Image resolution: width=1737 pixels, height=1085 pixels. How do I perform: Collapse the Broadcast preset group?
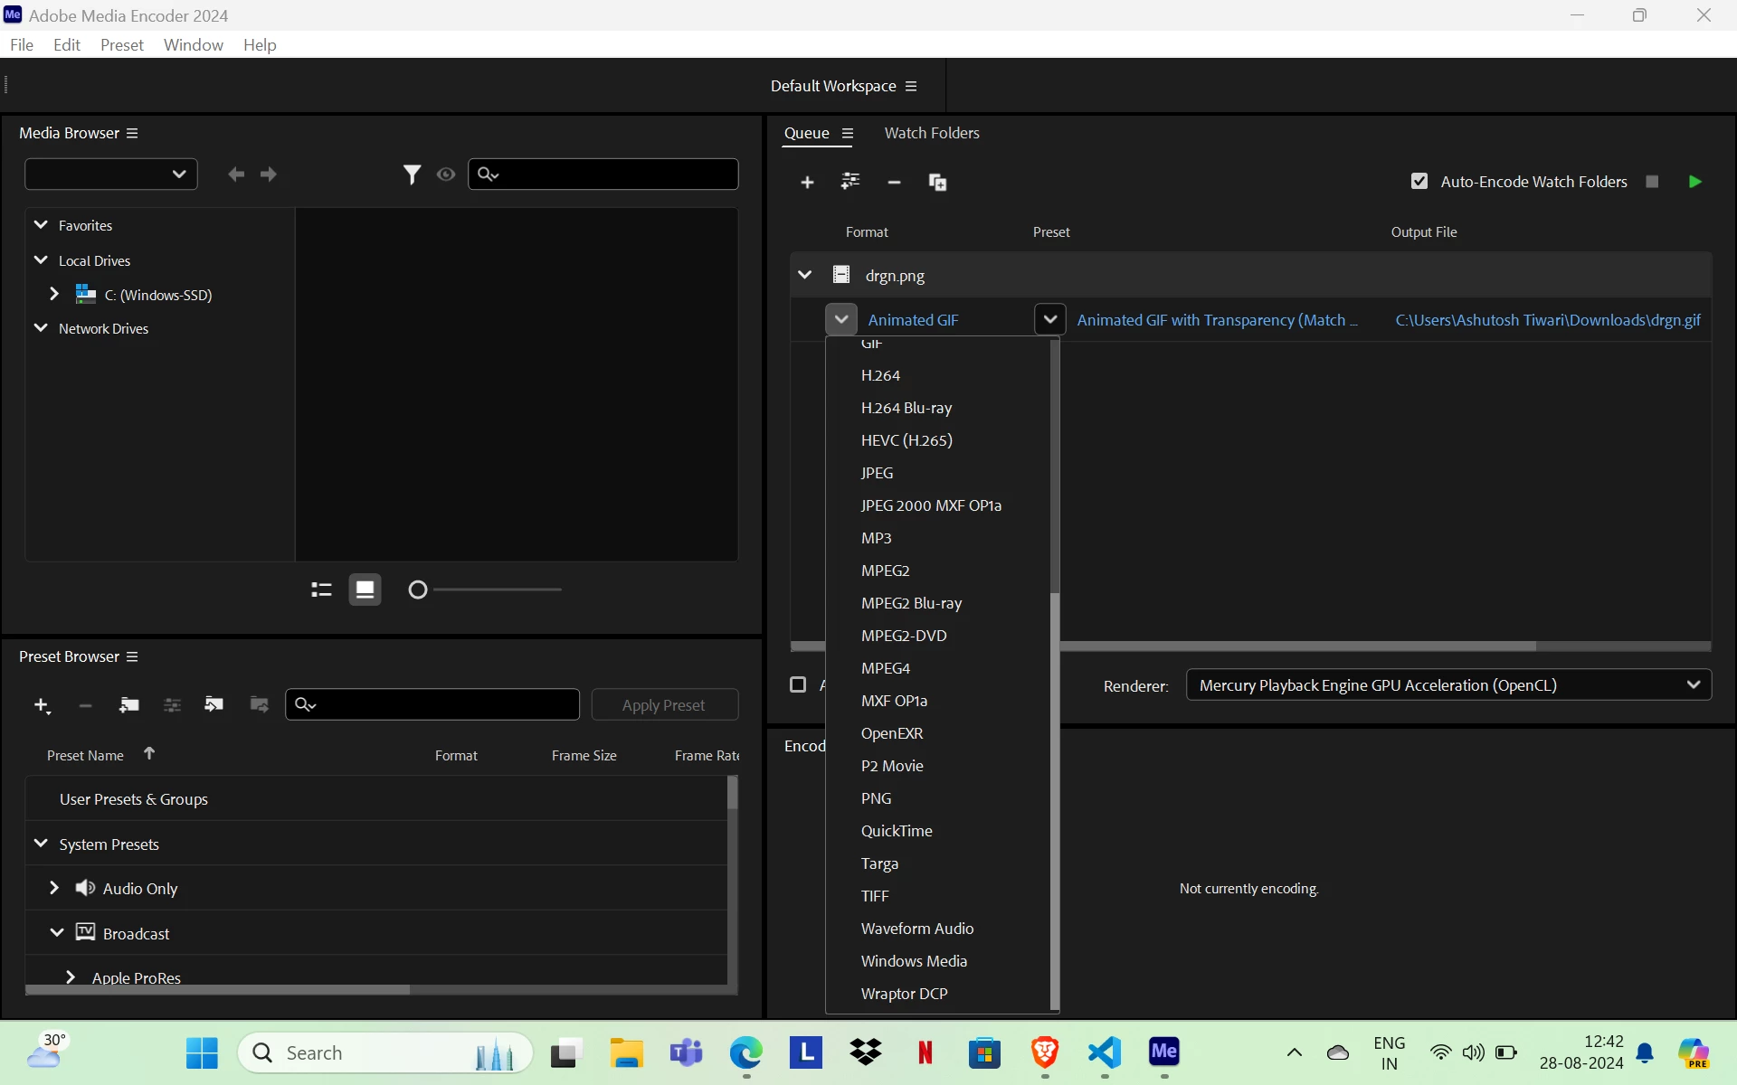tap(56, 932)
